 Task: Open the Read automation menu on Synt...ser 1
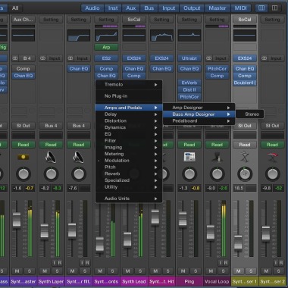(x=245, y=145)
